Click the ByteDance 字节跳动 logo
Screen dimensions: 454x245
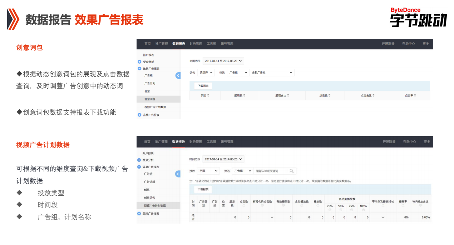(x=418, y=16)
